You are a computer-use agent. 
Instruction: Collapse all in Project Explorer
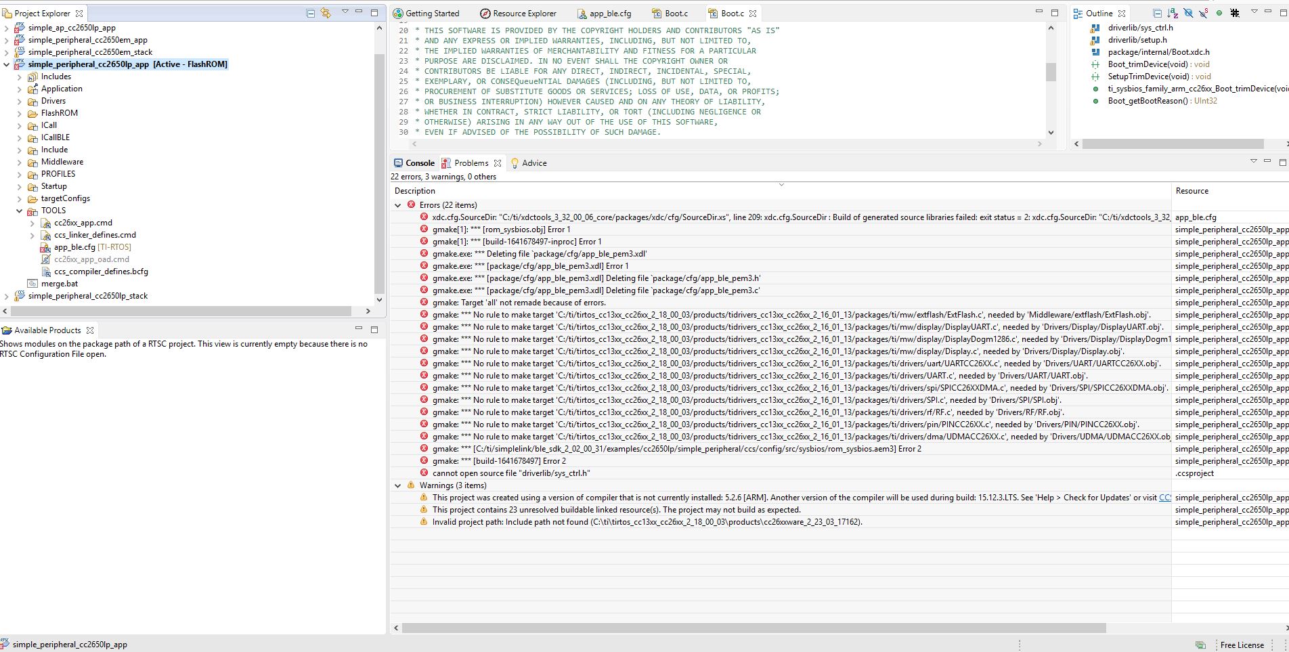(311, 13)
